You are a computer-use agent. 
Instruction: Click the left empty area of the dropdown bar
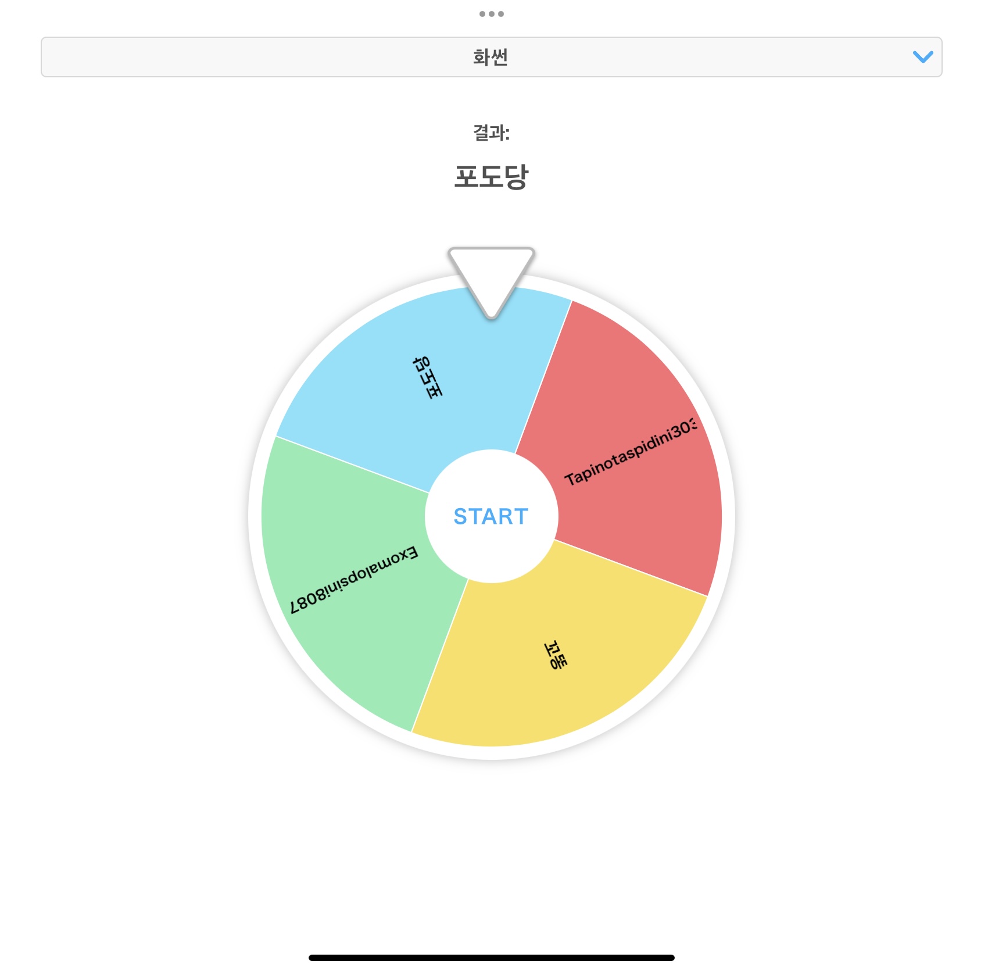[x=174, y=57]
